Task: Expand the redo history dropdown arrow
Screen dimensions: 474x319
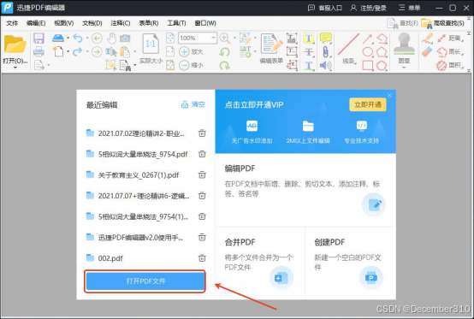Action: pos(87,51)
